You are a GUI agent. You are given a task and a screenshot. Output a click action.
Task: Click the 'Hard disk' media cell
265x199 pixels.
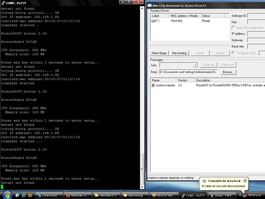176,21
